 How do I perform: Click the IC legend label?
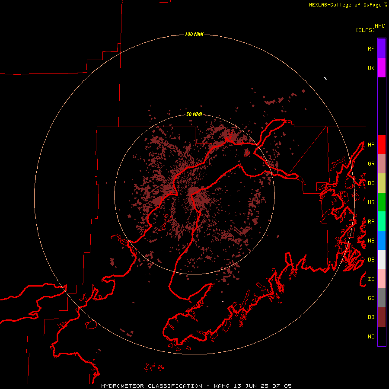(371, 279)
